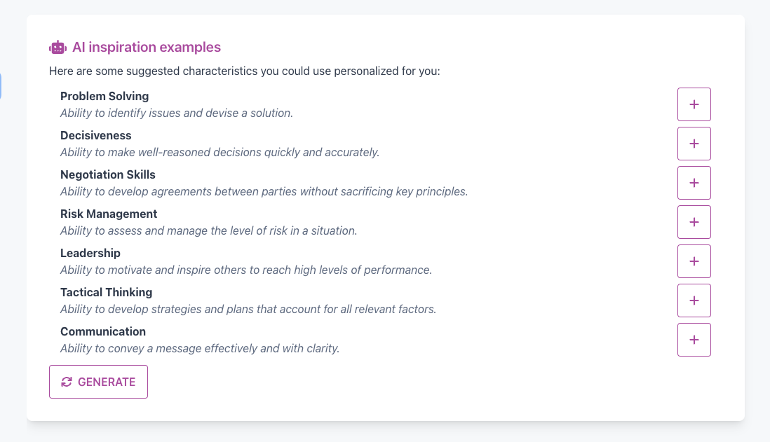Click the suggested characteristics intro sentence
Screen dimensions: 770x442
click(245, 71)
